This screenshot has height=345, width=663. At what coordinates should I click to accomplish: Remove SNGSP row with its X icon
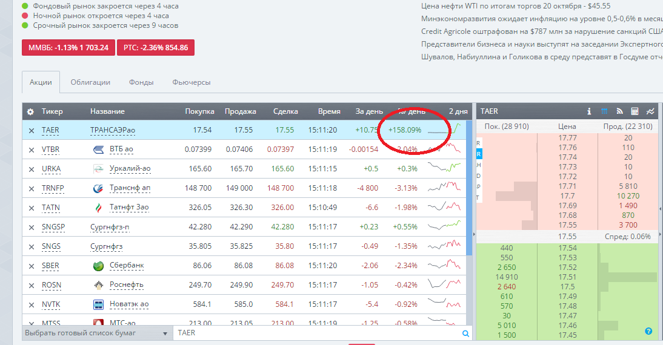32,228
